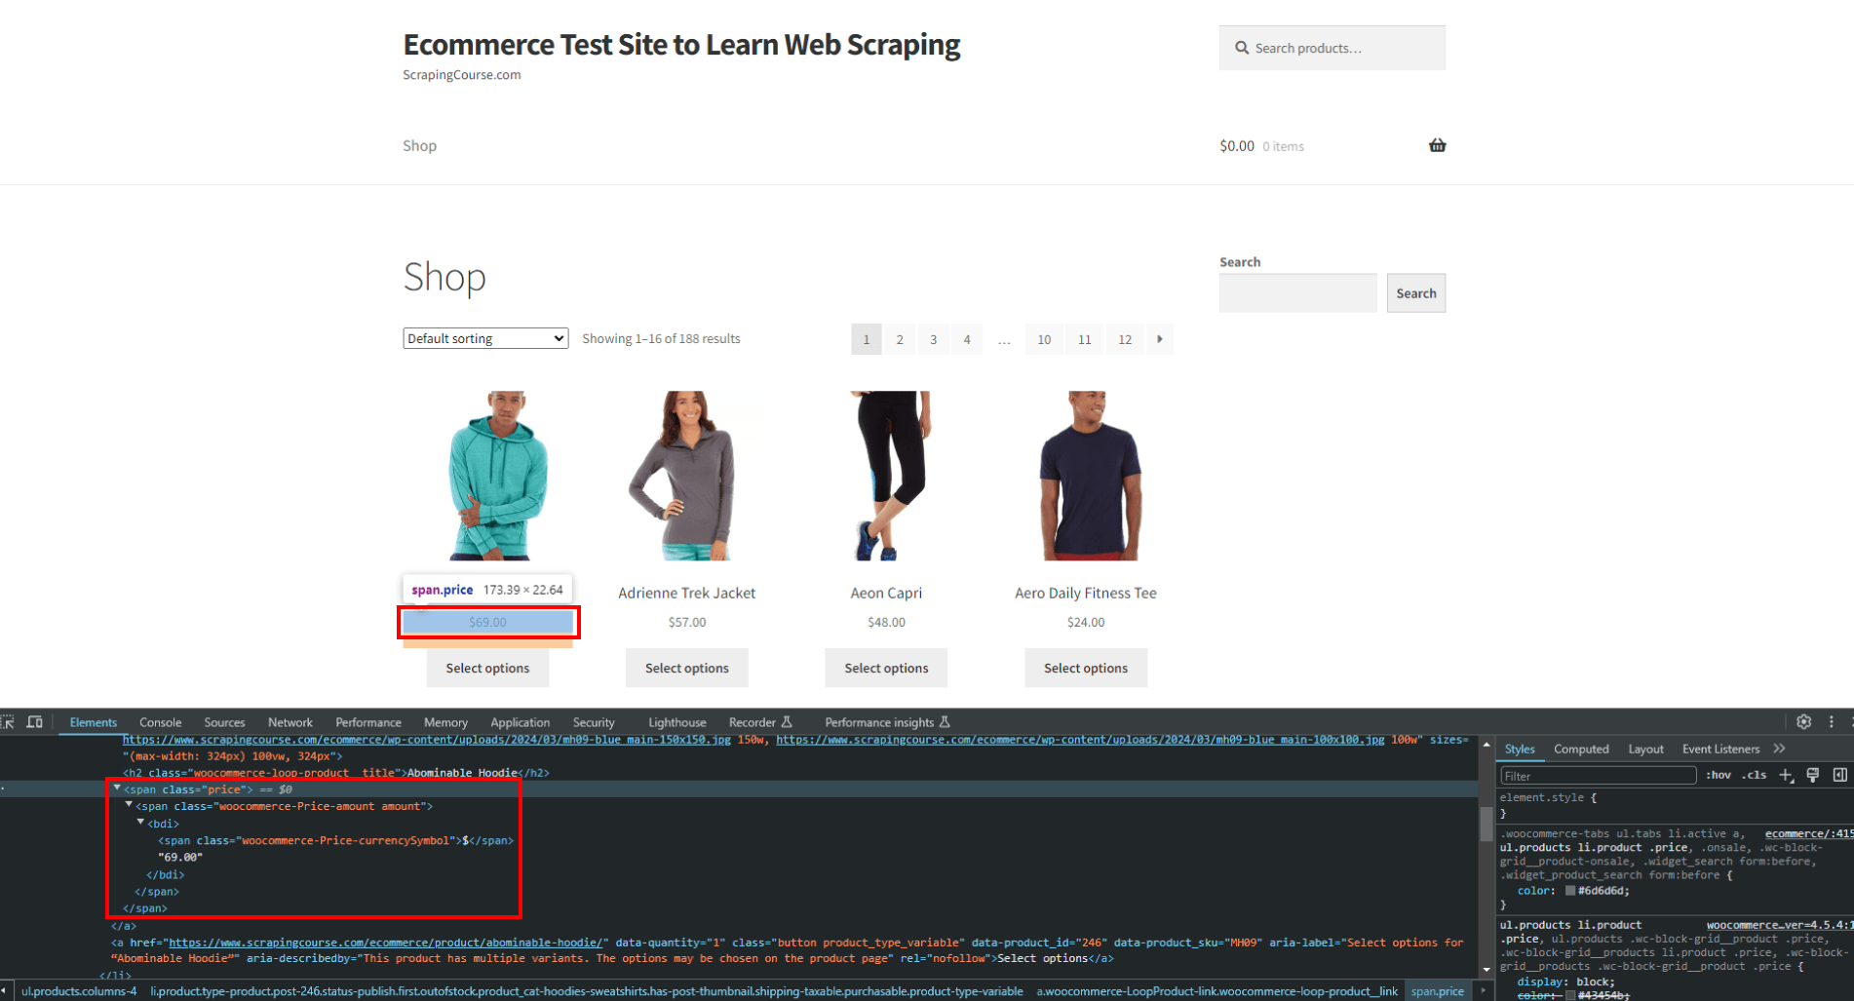1854x1001 pixels.
Task: Collapse the bdi element node
Action: point(140,823)
